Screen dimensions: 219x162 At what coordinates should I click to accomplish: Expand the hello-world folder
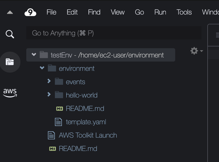pos(49,95)
